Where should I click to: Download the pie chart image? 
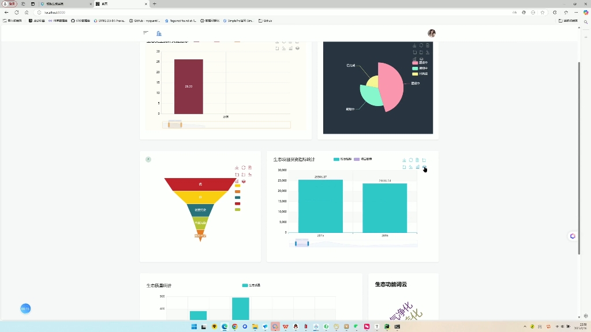[414, 45]
